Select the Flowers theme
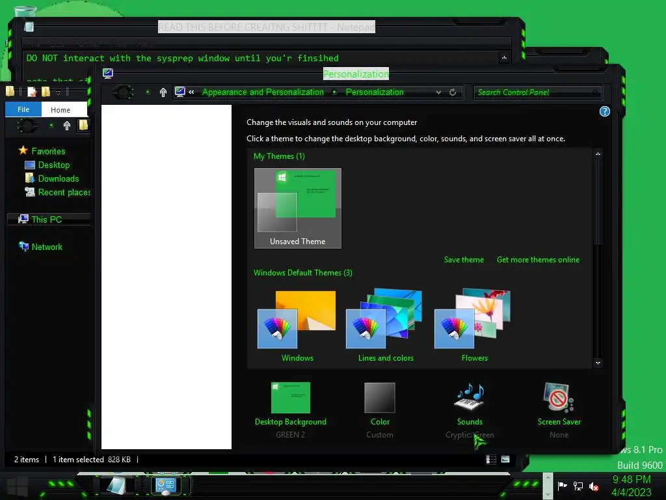 (474, 326)
